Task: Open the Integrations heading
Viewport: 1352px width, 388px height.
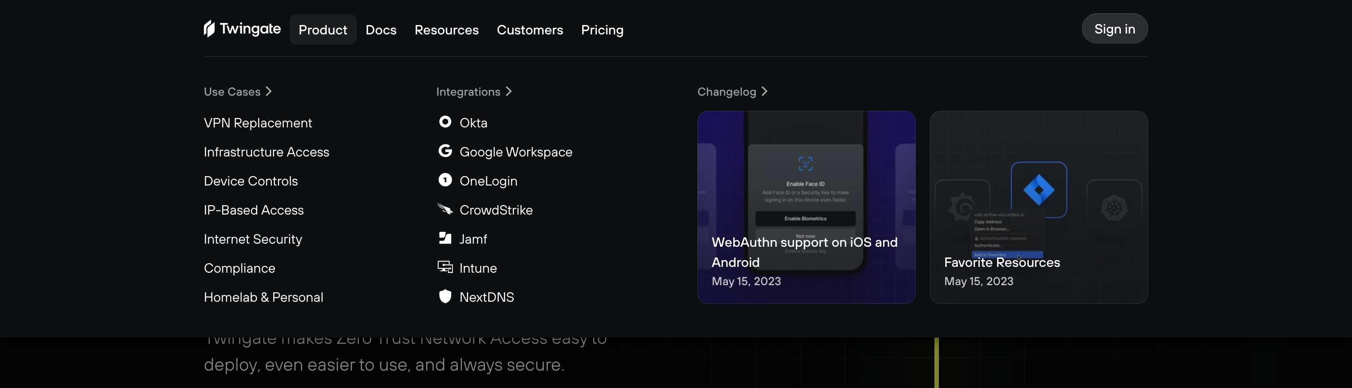Action: click(x=468, y=92)
